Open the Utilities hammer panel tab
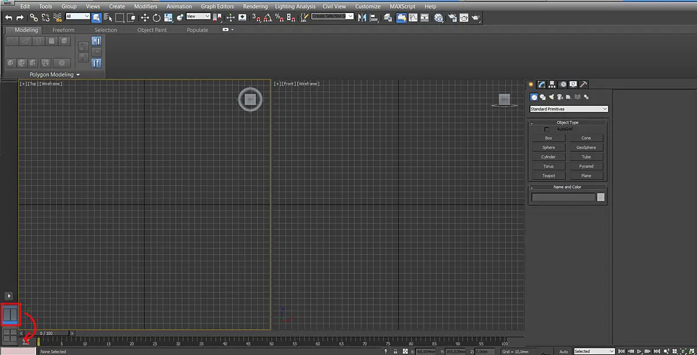The image size is (697, 355). (x=584, y=84)
